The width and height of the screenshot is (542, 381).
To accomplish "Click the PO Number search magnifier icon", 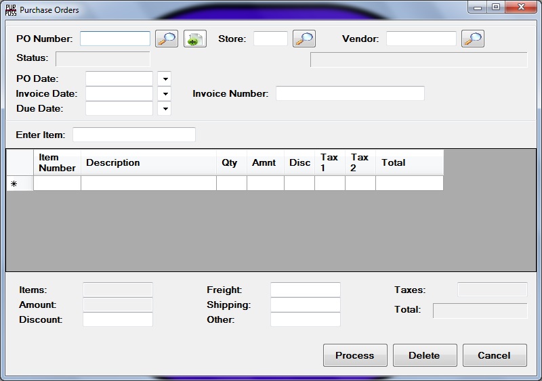I will (166, 39).
